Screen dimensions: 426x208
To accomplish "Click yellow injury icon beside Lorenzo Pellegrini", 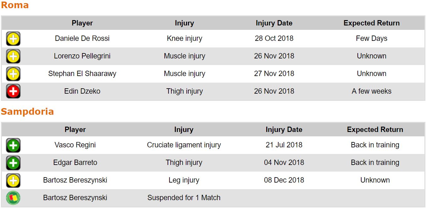I will (x=13, y=57).
